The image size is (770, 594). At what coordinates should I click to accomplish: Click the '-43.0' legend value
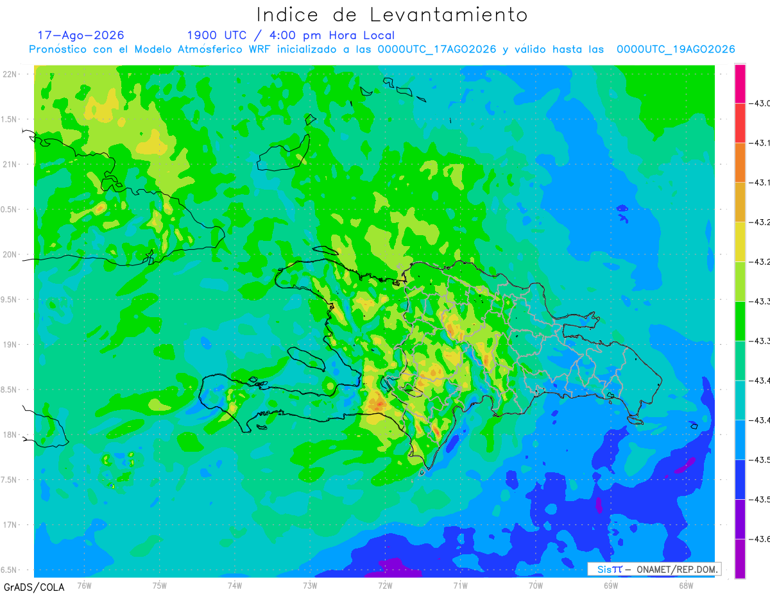coord(761,103)
